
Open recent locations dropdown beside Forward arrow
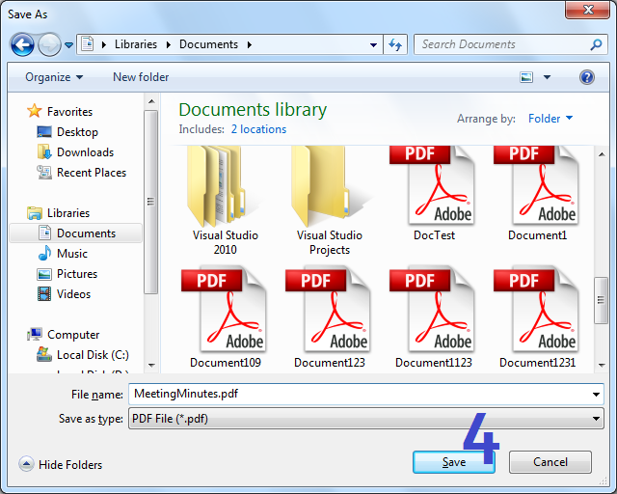point(68,45)
